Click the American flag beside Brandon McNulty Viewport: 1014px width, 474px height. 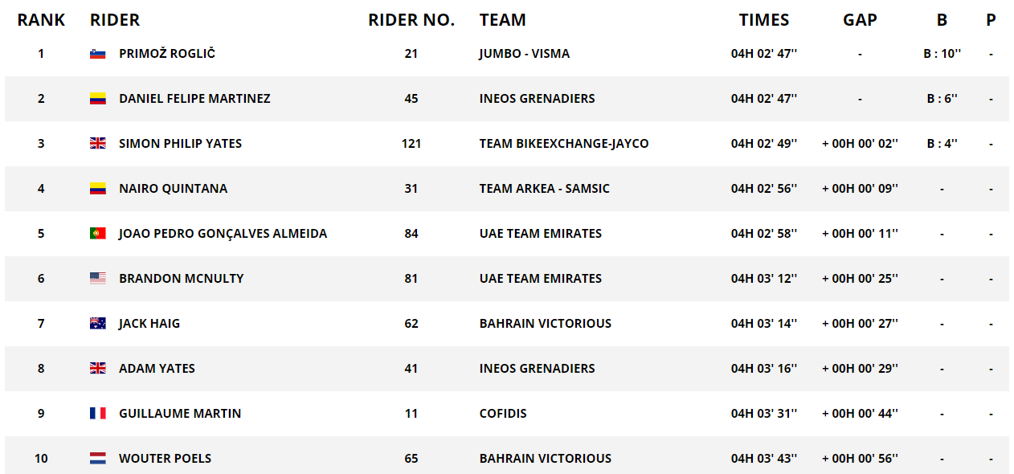(97, 279)
